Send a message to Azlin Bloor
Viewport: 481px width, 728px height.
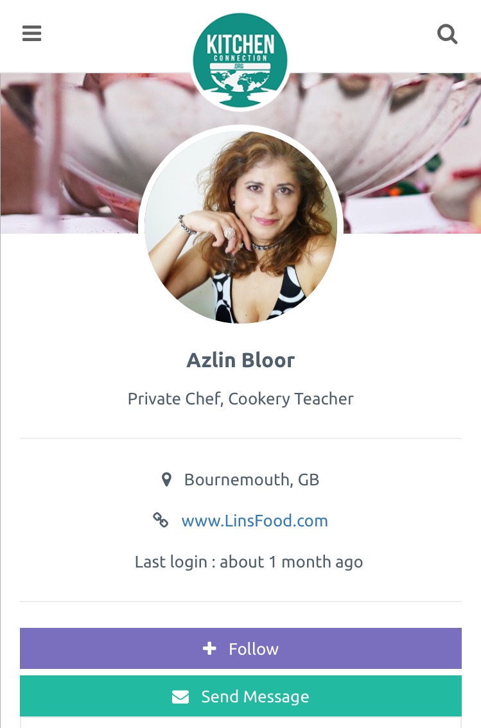[240, 696]
